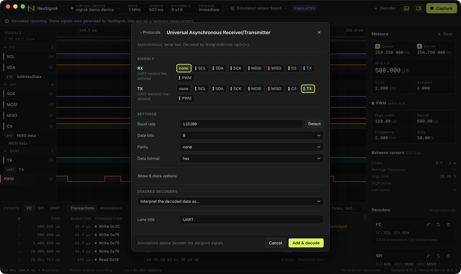Toggle the side panel layout icon

(x=418, y=8)
